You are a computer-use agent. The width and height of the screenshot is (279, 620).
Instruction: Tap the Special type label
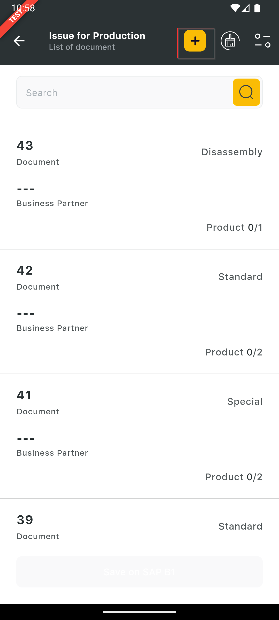tap(245, 401)
